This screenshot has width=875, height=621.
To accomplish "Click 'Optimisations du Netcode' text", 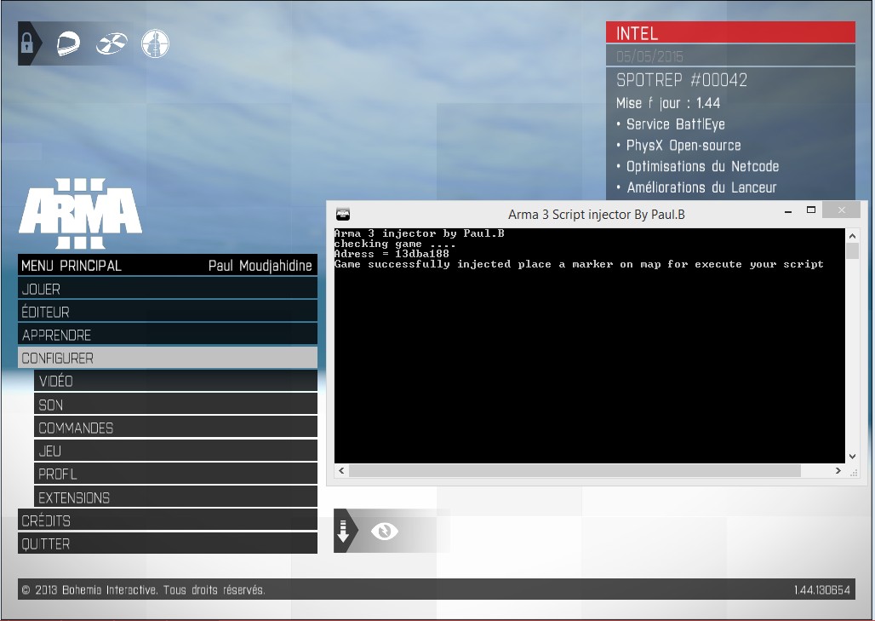I will (702, 166).
